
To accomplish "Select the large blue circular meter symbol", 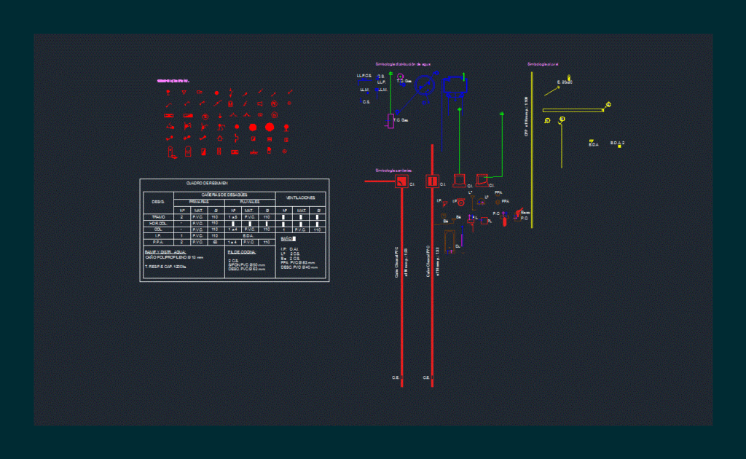I will pos(424,85).
